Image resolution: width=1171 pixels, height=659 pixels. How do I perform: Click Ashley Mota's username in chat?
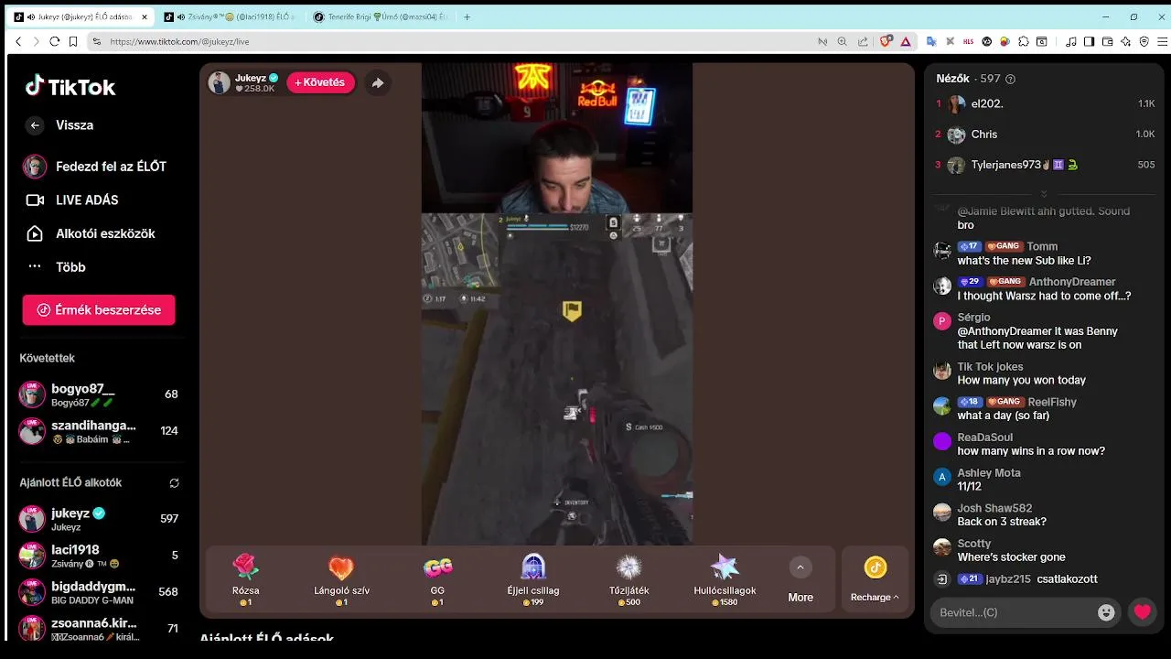(x=989, y=473)
